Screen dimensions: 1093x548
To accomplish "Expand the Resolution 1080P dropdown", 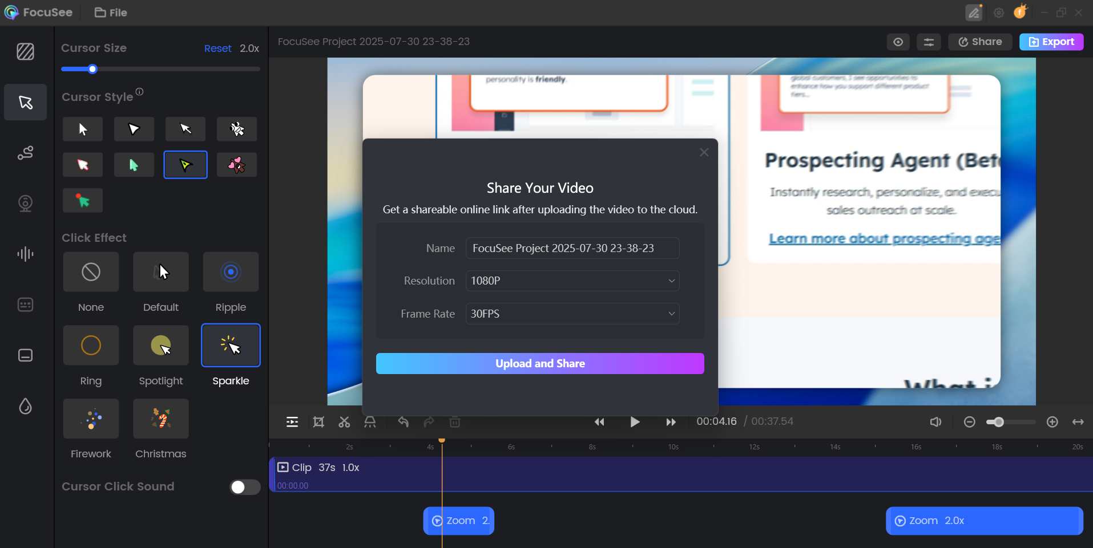I will pos(572,281).
